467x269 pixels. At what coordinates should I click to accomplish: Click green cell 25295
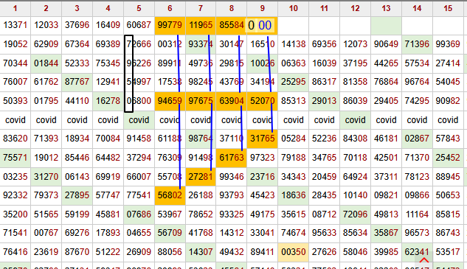(294, 82)
